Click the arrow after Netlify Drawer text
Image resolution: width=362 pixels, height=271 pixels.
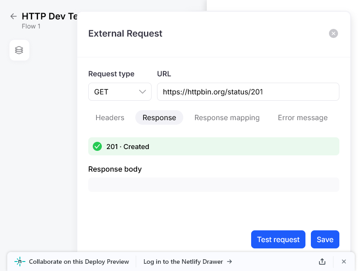(230, 262)
